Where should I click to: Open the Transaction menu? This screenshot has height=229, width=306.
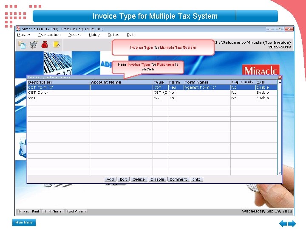point(49,35)
